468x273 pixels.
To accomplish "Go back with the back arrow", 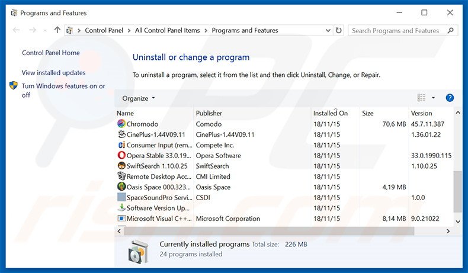I will pyautogui.click(x=16, y=30).
